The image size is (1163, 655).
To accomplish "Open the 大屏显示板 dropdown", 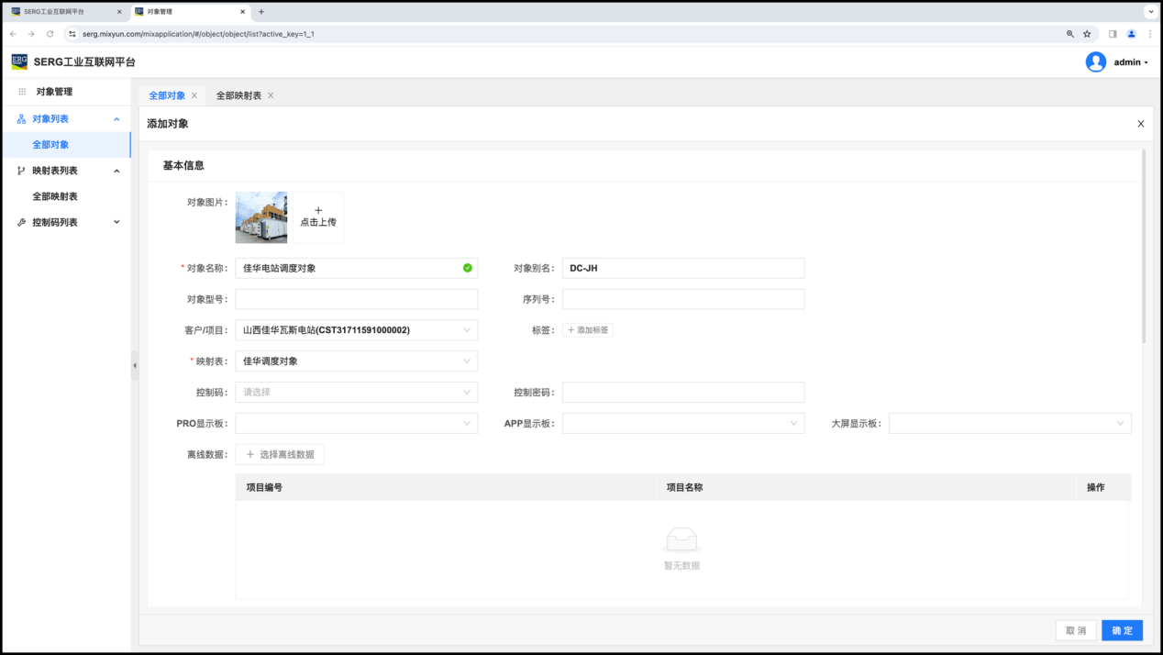I will click(1009, 424).
